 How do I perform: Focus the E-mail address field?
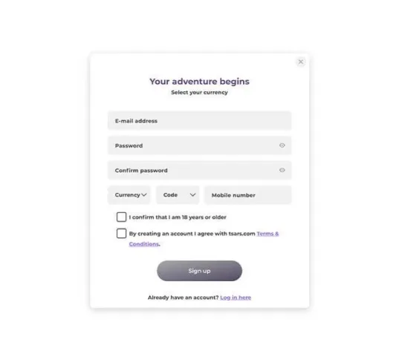coord(200,120)
